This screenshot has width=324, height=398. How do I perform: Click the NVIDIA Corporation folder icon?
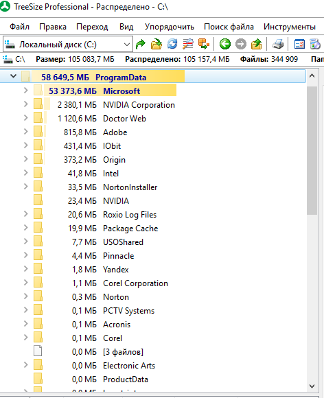(x=38, y=104)
